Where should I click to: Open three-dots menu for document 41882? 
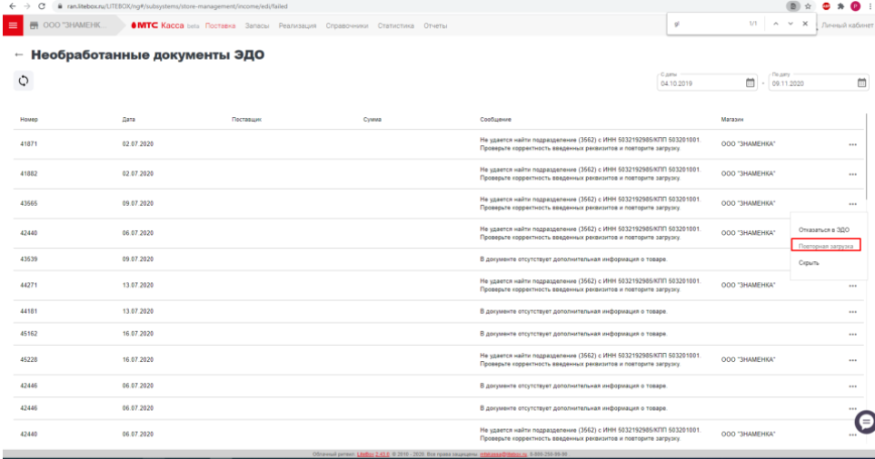tap(851, 174)
